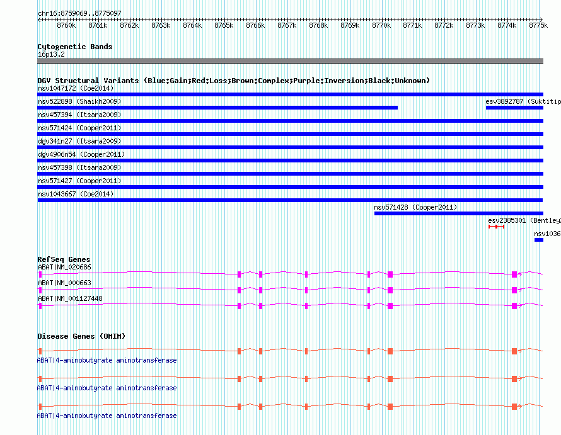Open variant label dgv4906n54 (Cooper2011)

[x=81, y=154]
